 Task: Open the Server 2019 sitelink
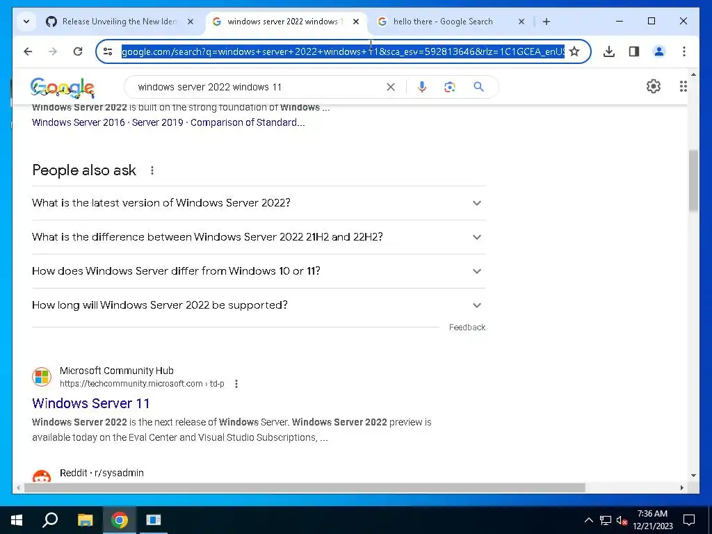click(x=158, y=122)
